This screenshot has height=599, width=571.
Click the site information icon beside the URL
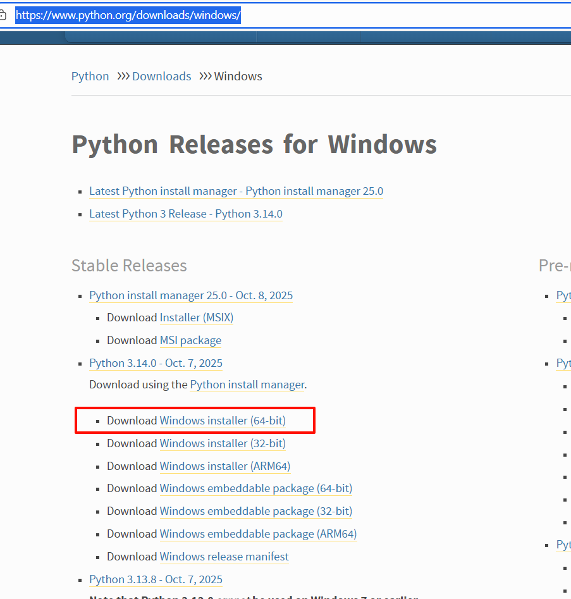[2, 16]
